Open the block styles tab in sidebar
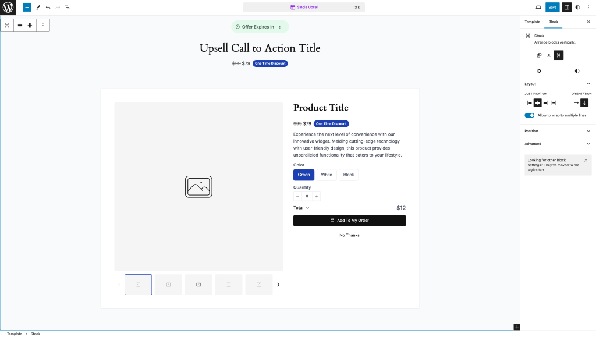This screenshot has width=596, height=337. (577, 71)
